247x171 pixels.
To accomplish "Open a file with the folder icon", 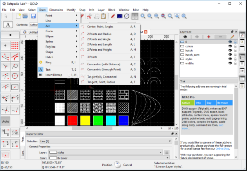I will pos(25,16).
